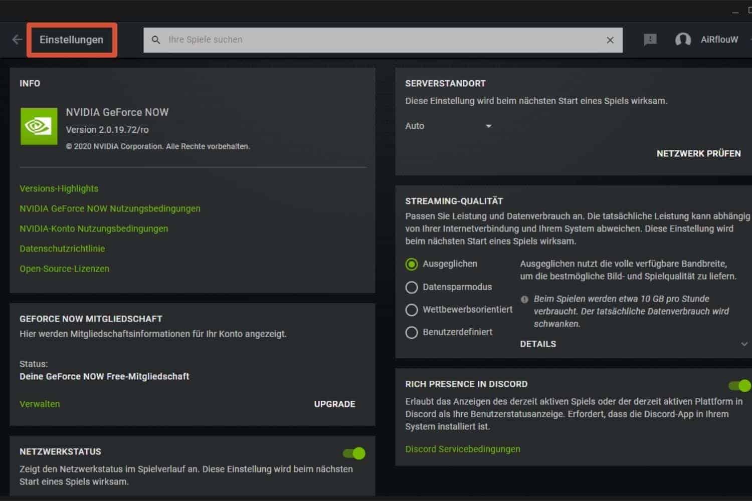Image resolution: width=752 pixels, height=501 pixels.
Task: Click the Verwalten membership link
Action: (40, 404)
